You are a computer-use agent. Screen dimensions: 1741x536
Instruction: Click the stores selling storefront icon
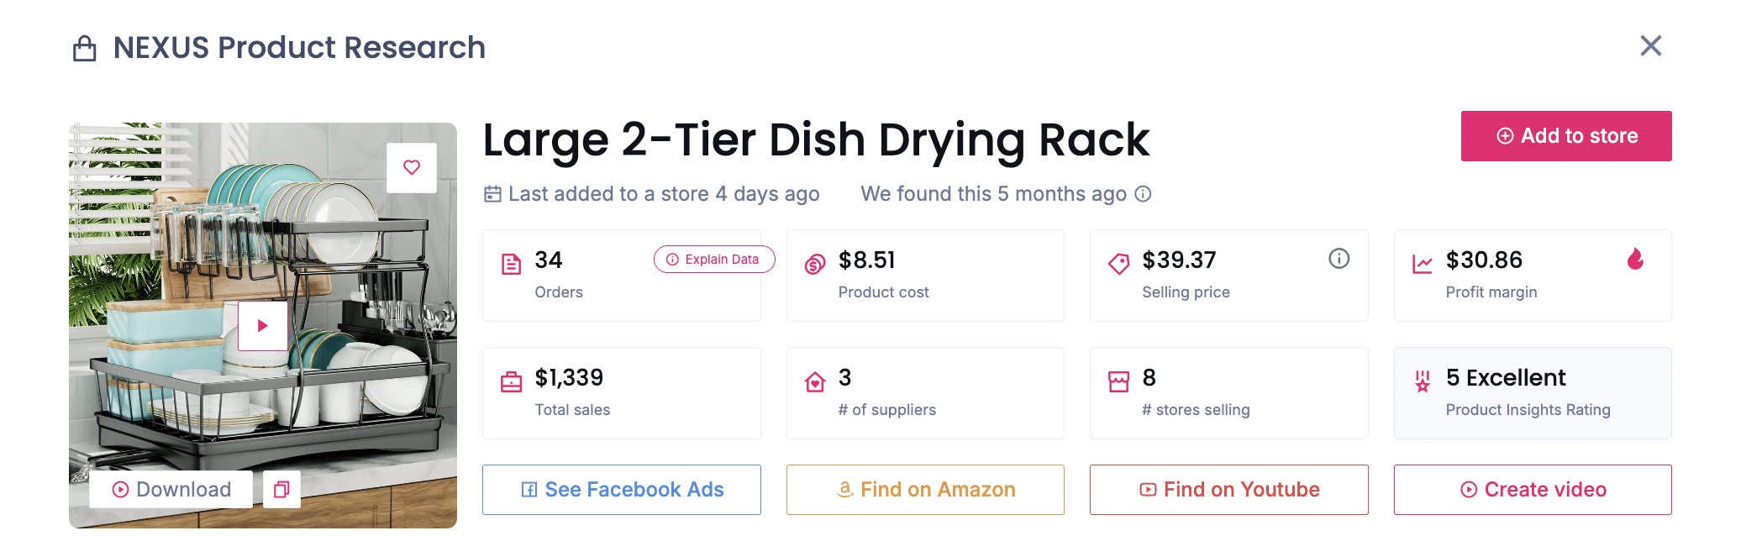pos(1118,381)
